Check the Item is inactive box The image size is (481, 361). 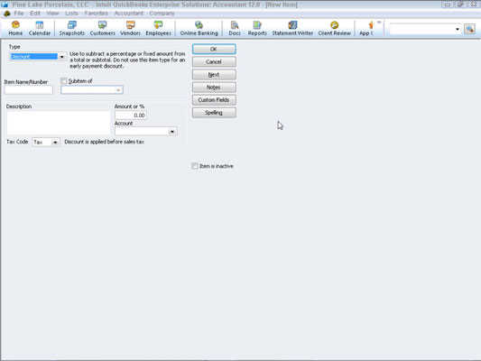195,166
